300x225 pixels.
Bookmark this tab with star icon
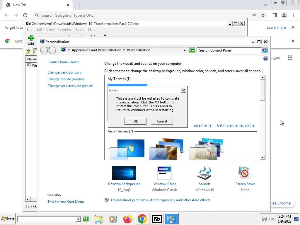[263, 15]
